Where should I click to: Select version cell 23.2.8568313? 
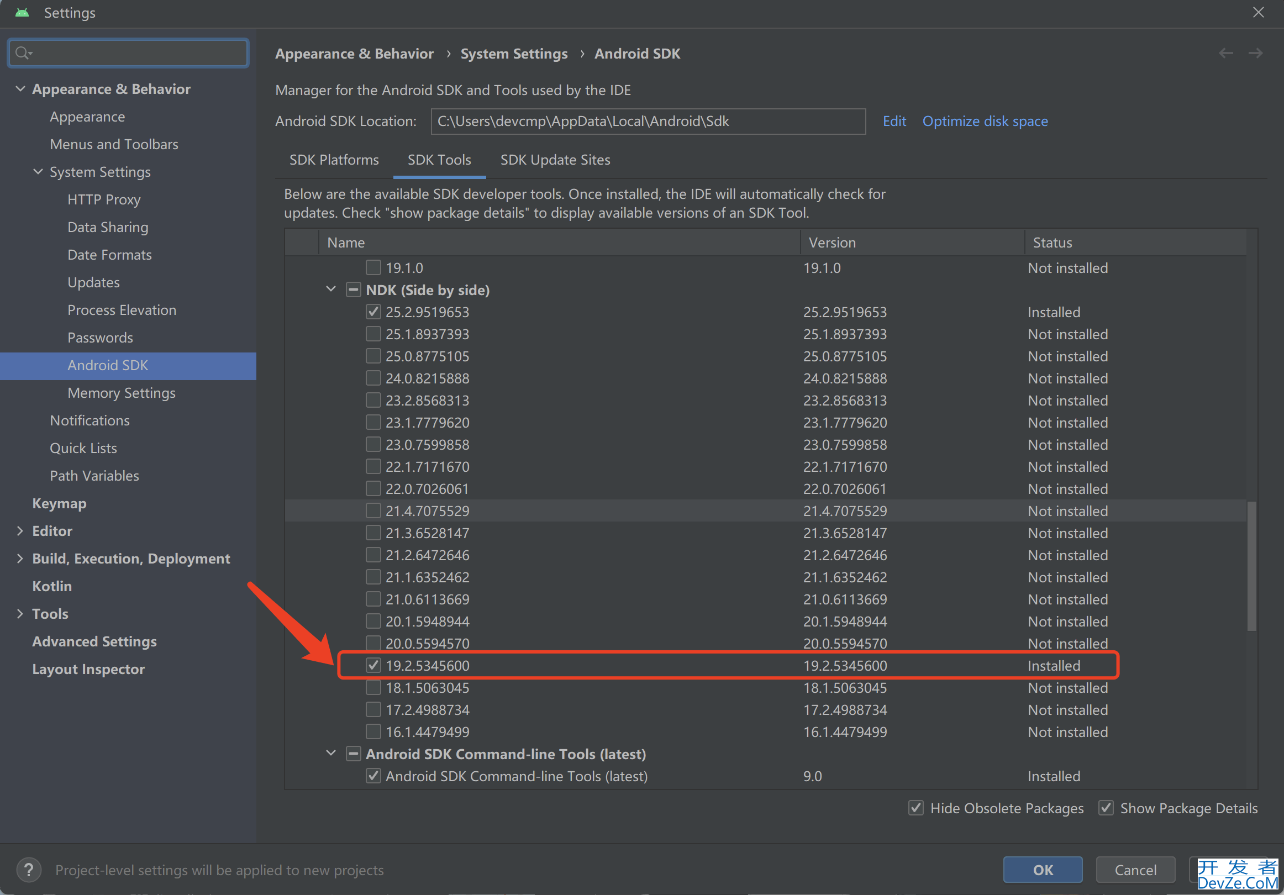tap(845, 401)
